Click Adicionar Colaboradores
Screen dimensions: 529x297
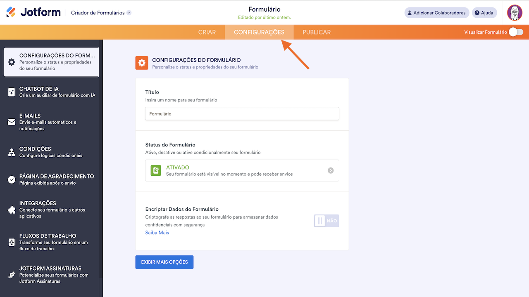click(x=436, y=12)
